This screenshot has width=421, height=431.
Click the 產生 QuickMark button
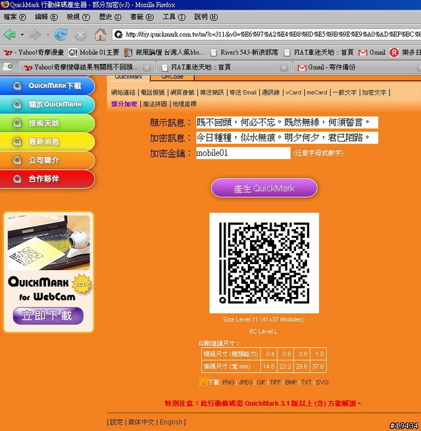pyautogui.click(x=264, y=189)
